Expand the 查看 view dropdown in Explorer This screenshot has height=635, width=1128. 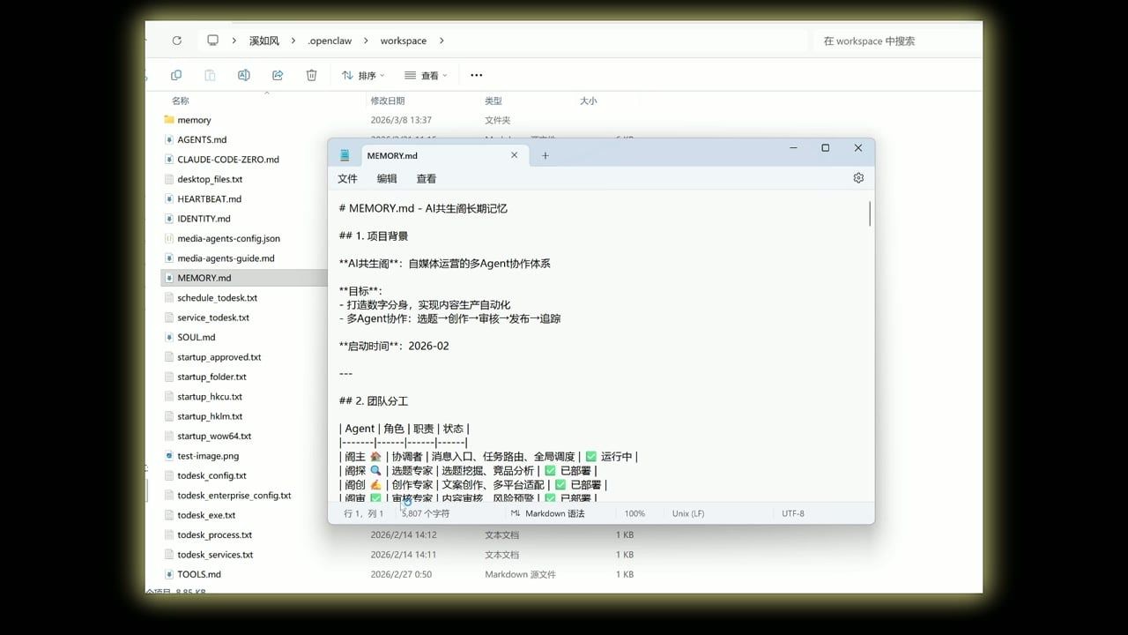coord(426,76)
